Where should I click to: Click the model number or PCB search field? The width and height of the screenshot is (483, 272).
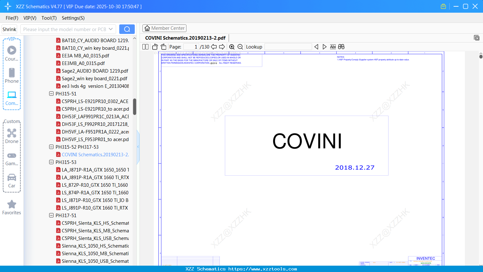[68, 29]
